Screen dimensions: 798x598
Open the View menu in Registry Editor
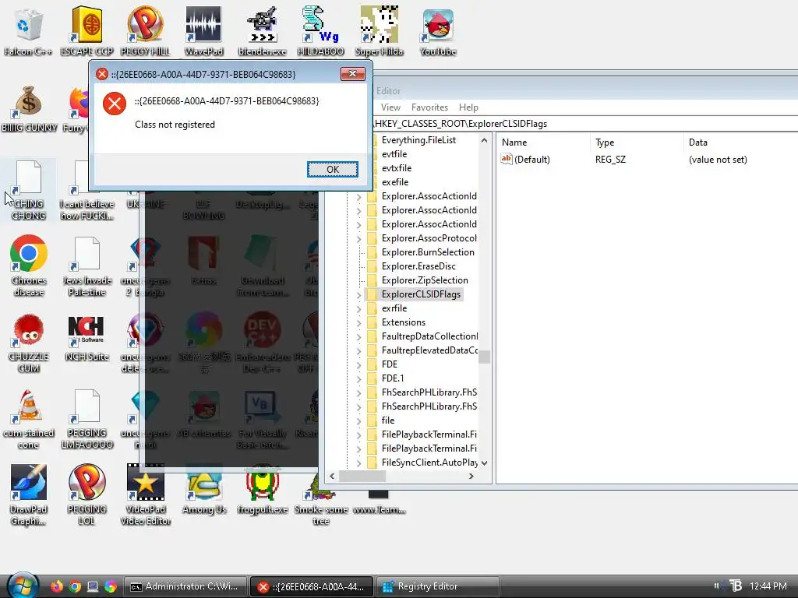pos(390,107)
